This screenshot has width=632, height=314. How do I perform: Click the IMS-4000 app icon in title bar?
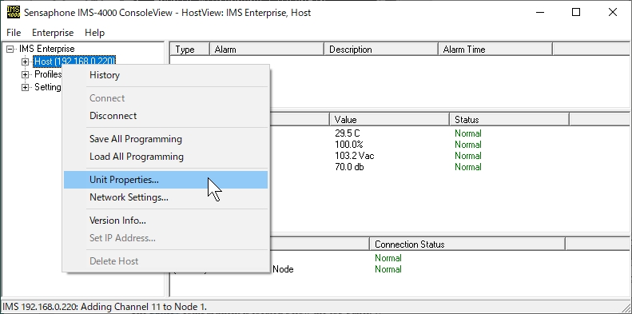[x=13, y=12]
